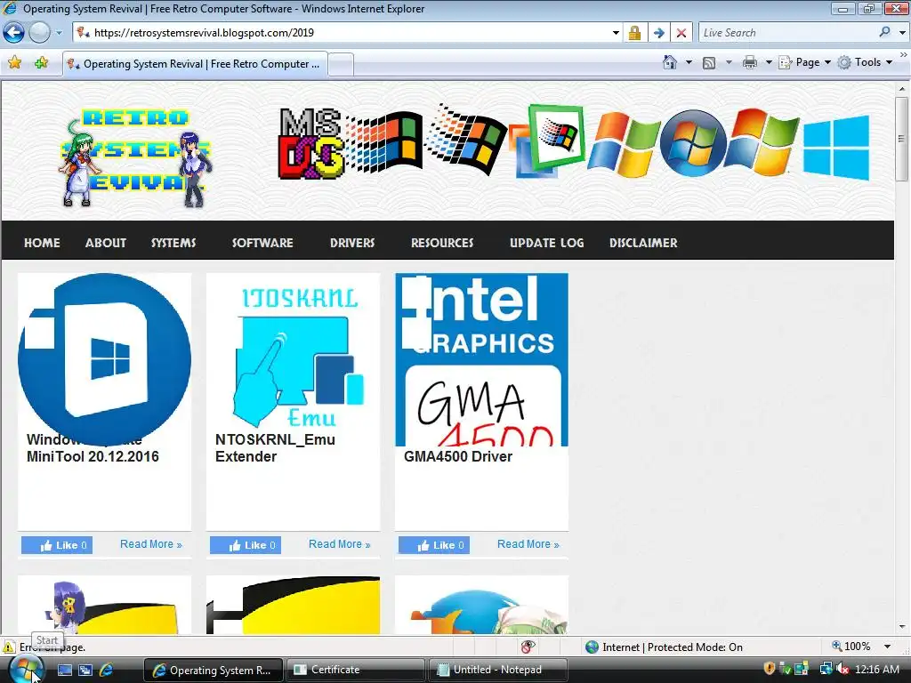Open the DRIVERS navigation item

(x=352, y=243)
